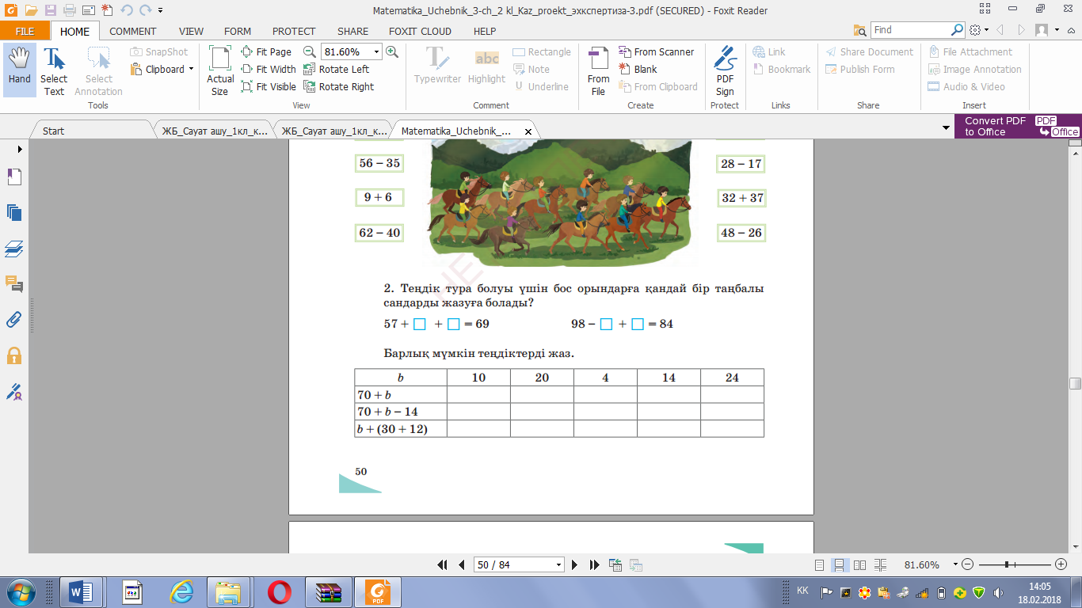Switch to single page view mode

click(x=820, y=565)
